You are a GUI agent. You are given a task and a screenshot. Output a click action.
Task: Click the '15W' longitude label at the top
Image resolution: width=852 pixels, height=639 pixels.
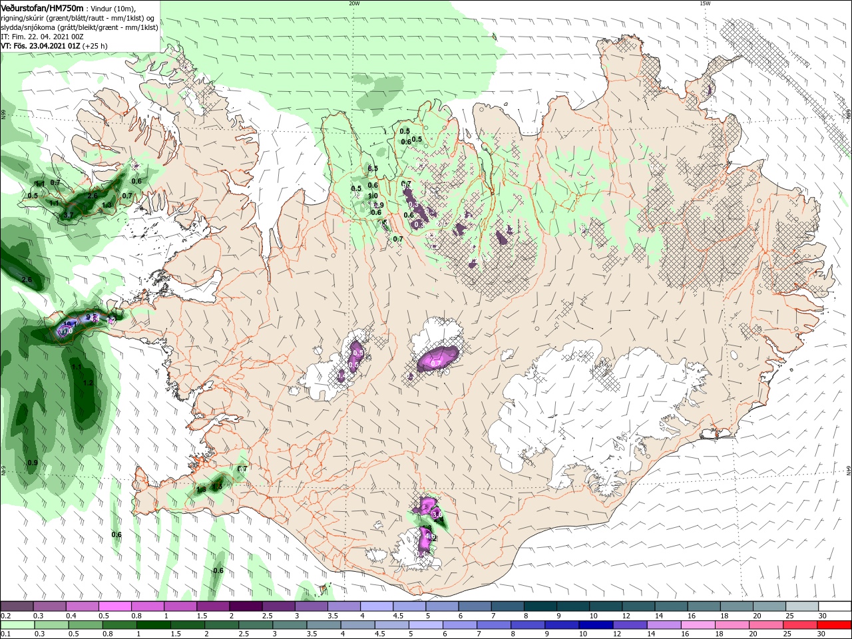pos(705,3)
